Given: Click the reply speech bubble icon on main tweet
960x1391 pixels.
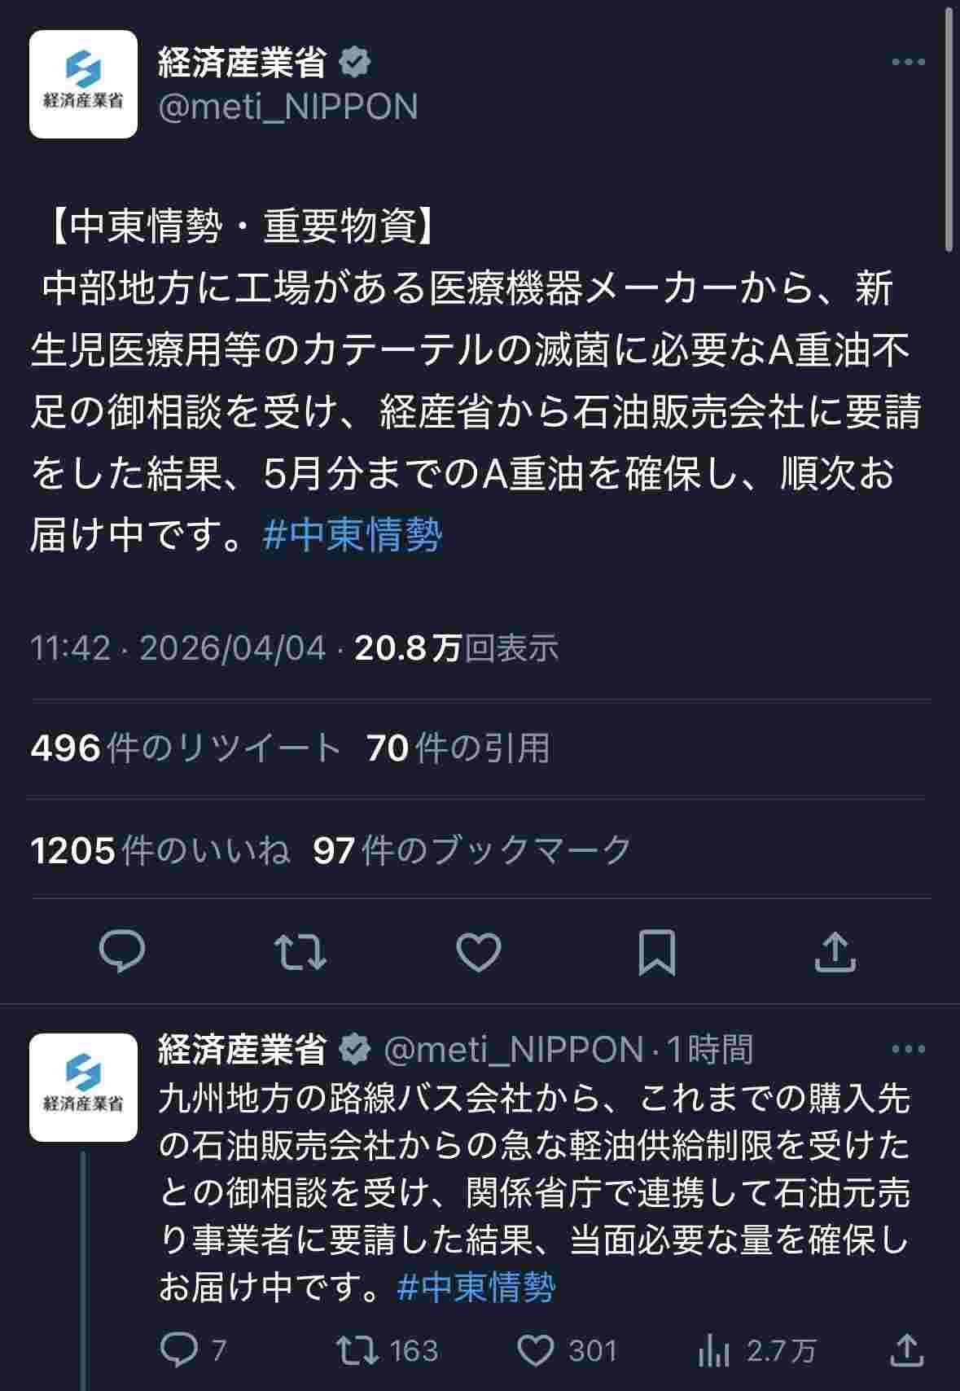Looking at the screenshot, I should (x=122, y=951).
